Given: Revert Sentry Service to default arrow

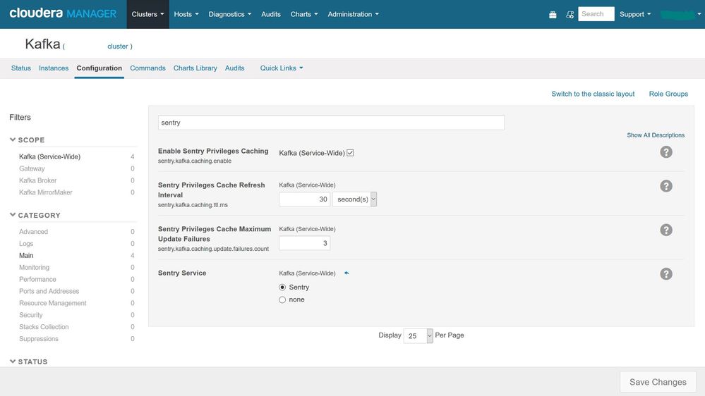Looking at the screenshot, I should tap(347, 273).
